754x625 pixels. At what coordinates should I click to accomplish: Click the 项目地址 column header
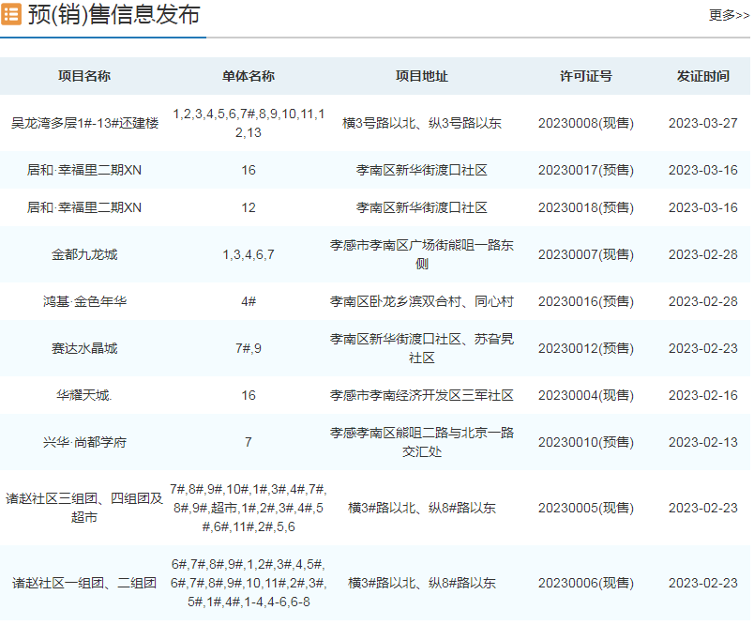[421, 76]
